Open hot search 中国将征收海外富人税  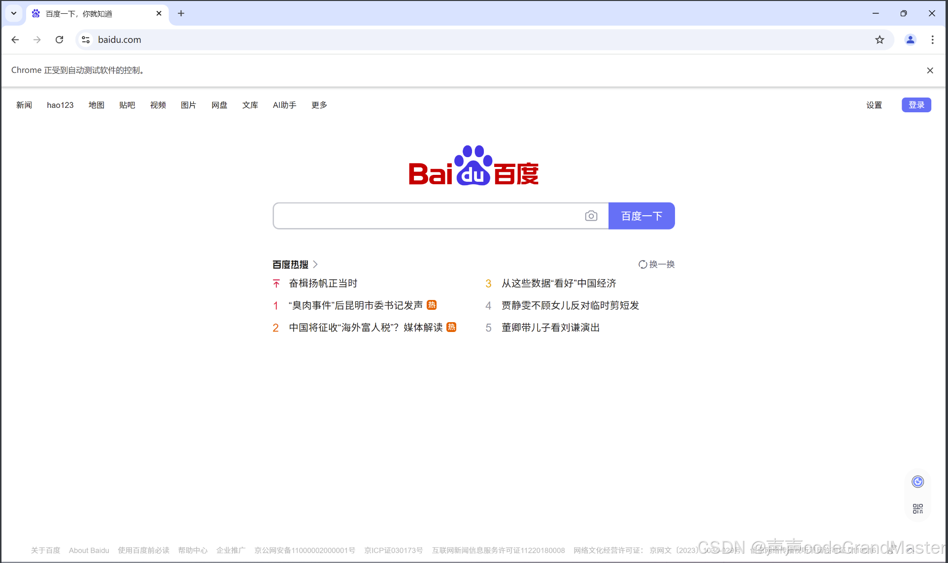[x=366, y=328]
